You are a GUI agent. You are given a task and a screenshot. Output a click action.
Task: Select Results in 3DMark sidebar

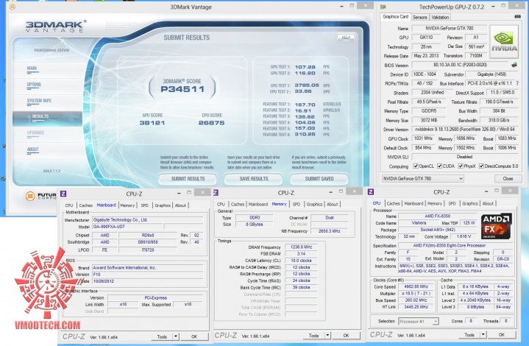click(x=47, y=117)
